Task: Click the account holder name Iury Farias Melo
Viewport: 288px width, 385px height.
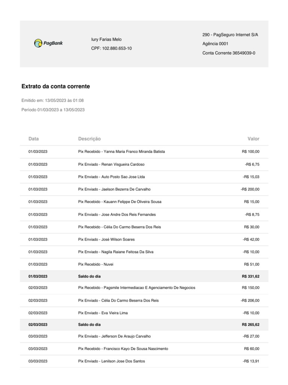Action: (x=106, y=39)
